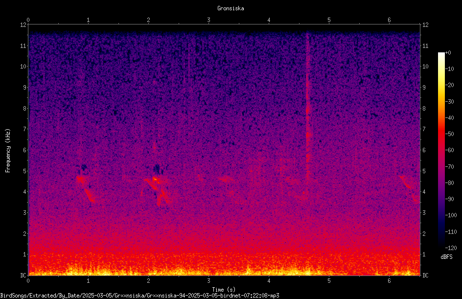Click the 6 tick on bottom time axis

point(389,281)
